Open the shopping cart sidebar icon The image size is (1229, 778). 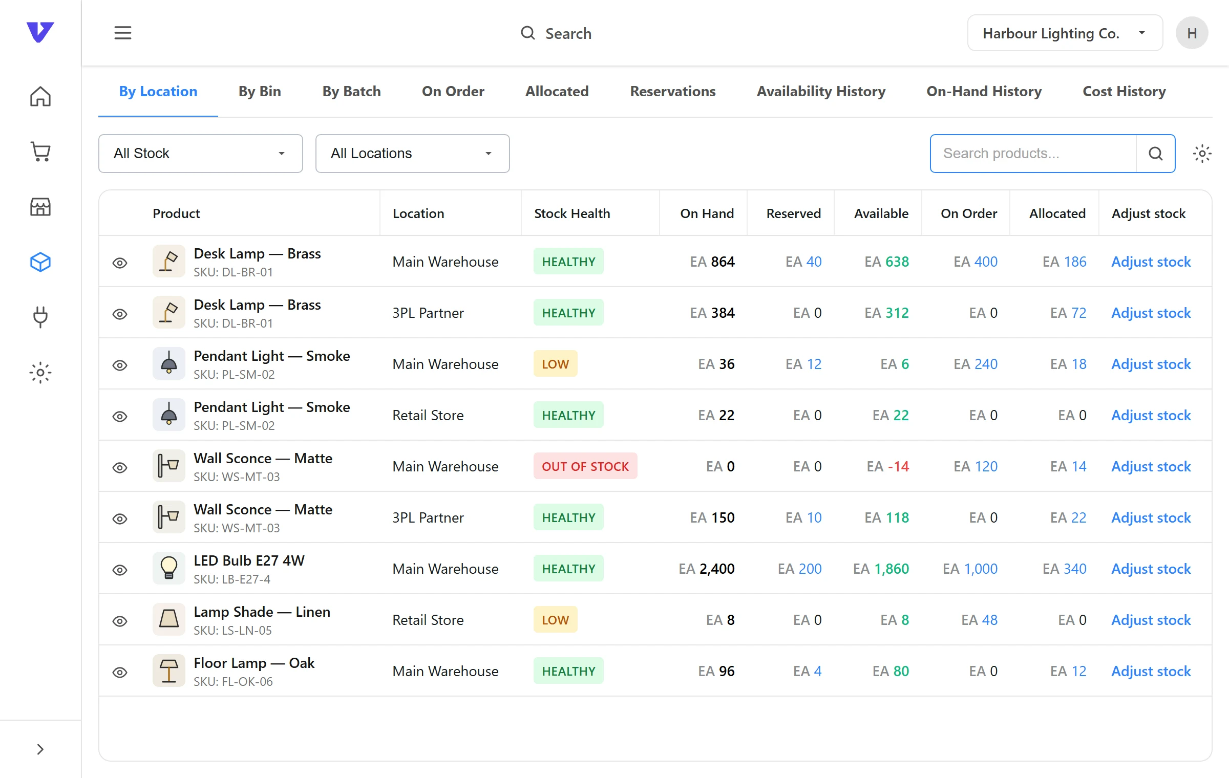pyautogui.click(x=40, y=152)
